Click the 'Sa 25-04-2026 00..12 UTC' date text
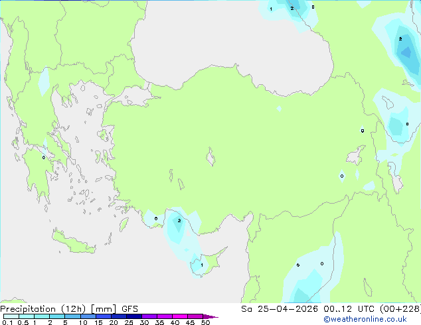This screenshot has width=421, height=325. click(307, 309)
